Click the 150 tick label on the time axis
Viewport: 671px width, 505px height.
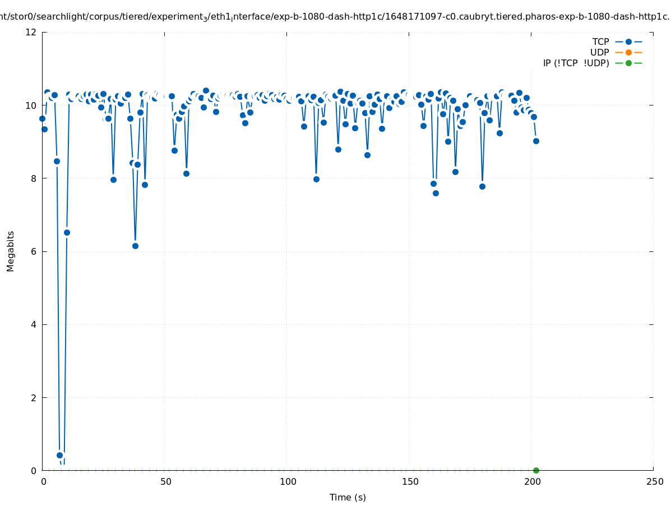click(x=410, y=482)
